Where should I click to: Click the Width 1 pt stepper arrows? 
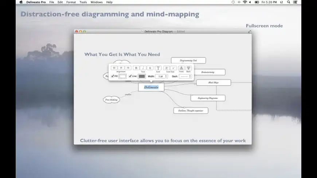click(166, 76)
